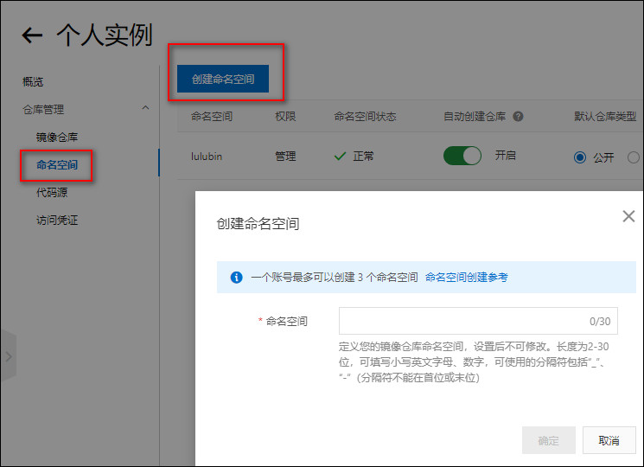Click the 个人实例 page title
Image resolution: width=644 pixels, height=467 pixels.
point(105,35)
